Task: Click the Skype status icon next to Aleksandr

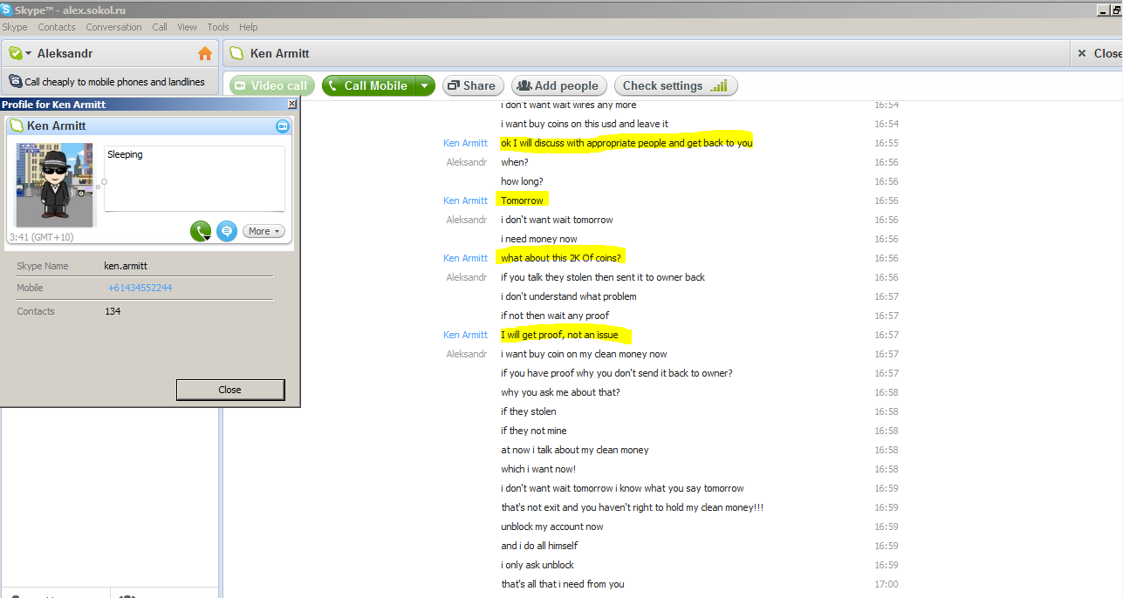Action: pos(15,54)
